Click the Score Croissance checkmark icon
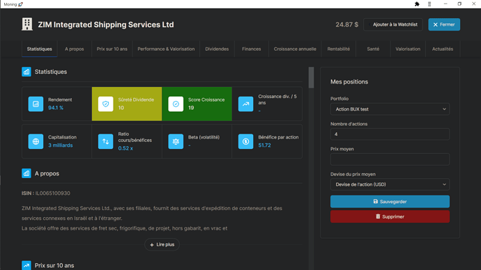The image size is (481, 270). point(176,104)
